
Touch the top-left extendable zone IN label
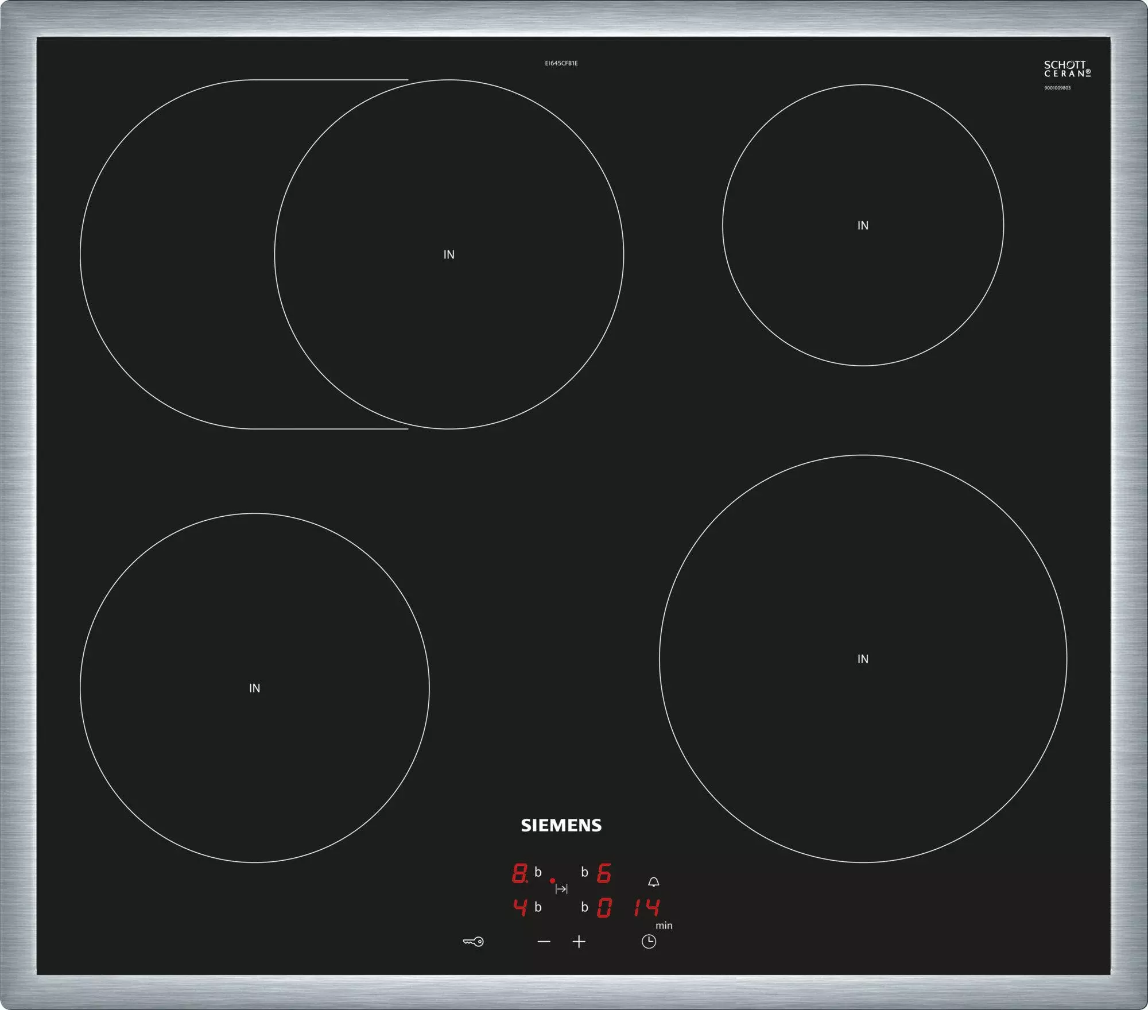point(449,254)
